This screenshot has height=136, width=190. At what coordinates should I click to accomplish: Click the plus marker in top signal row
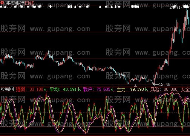click(x=51, y=7)
